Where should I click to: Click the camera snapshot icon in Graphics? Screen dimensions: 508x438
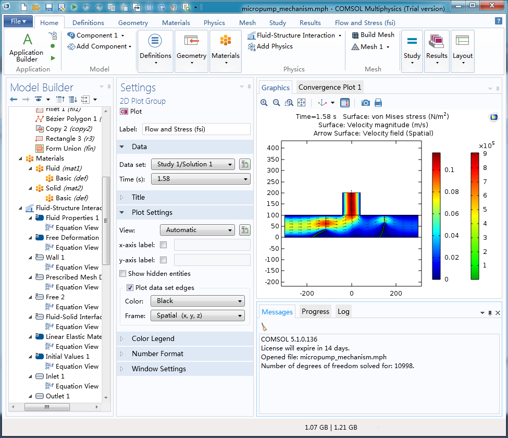pos(366,103)
